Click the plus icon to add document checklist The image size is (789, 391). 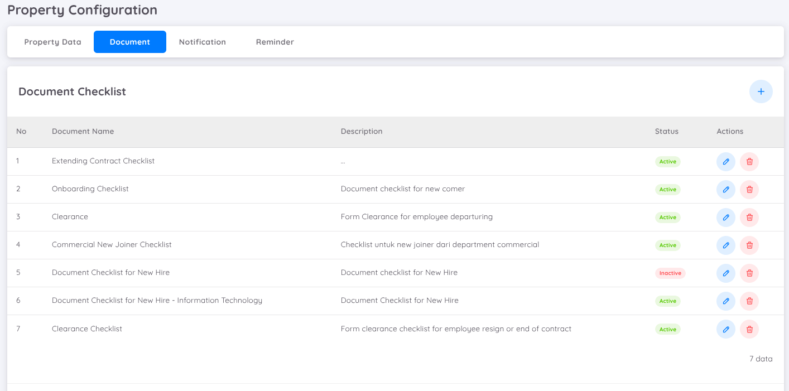[x=761, y=91]
